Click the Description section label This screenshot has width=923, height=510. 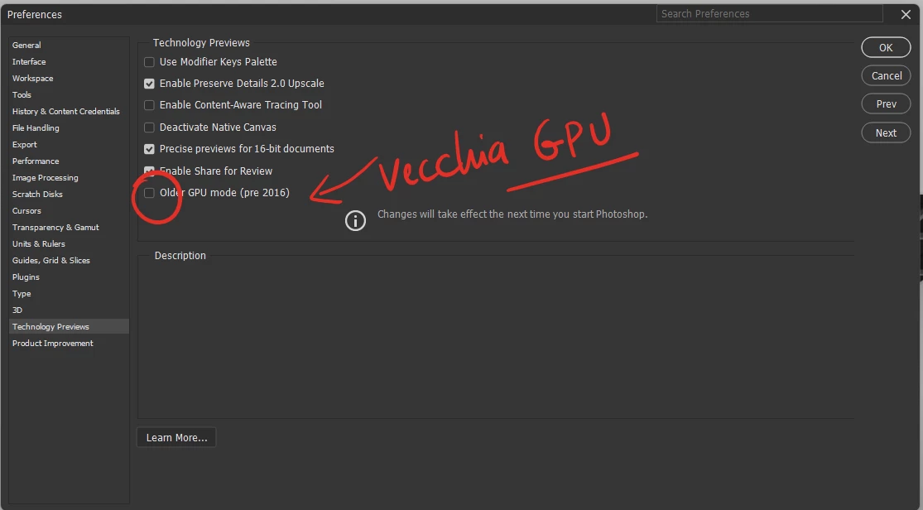pyautogui.click(x=180, y=256)
